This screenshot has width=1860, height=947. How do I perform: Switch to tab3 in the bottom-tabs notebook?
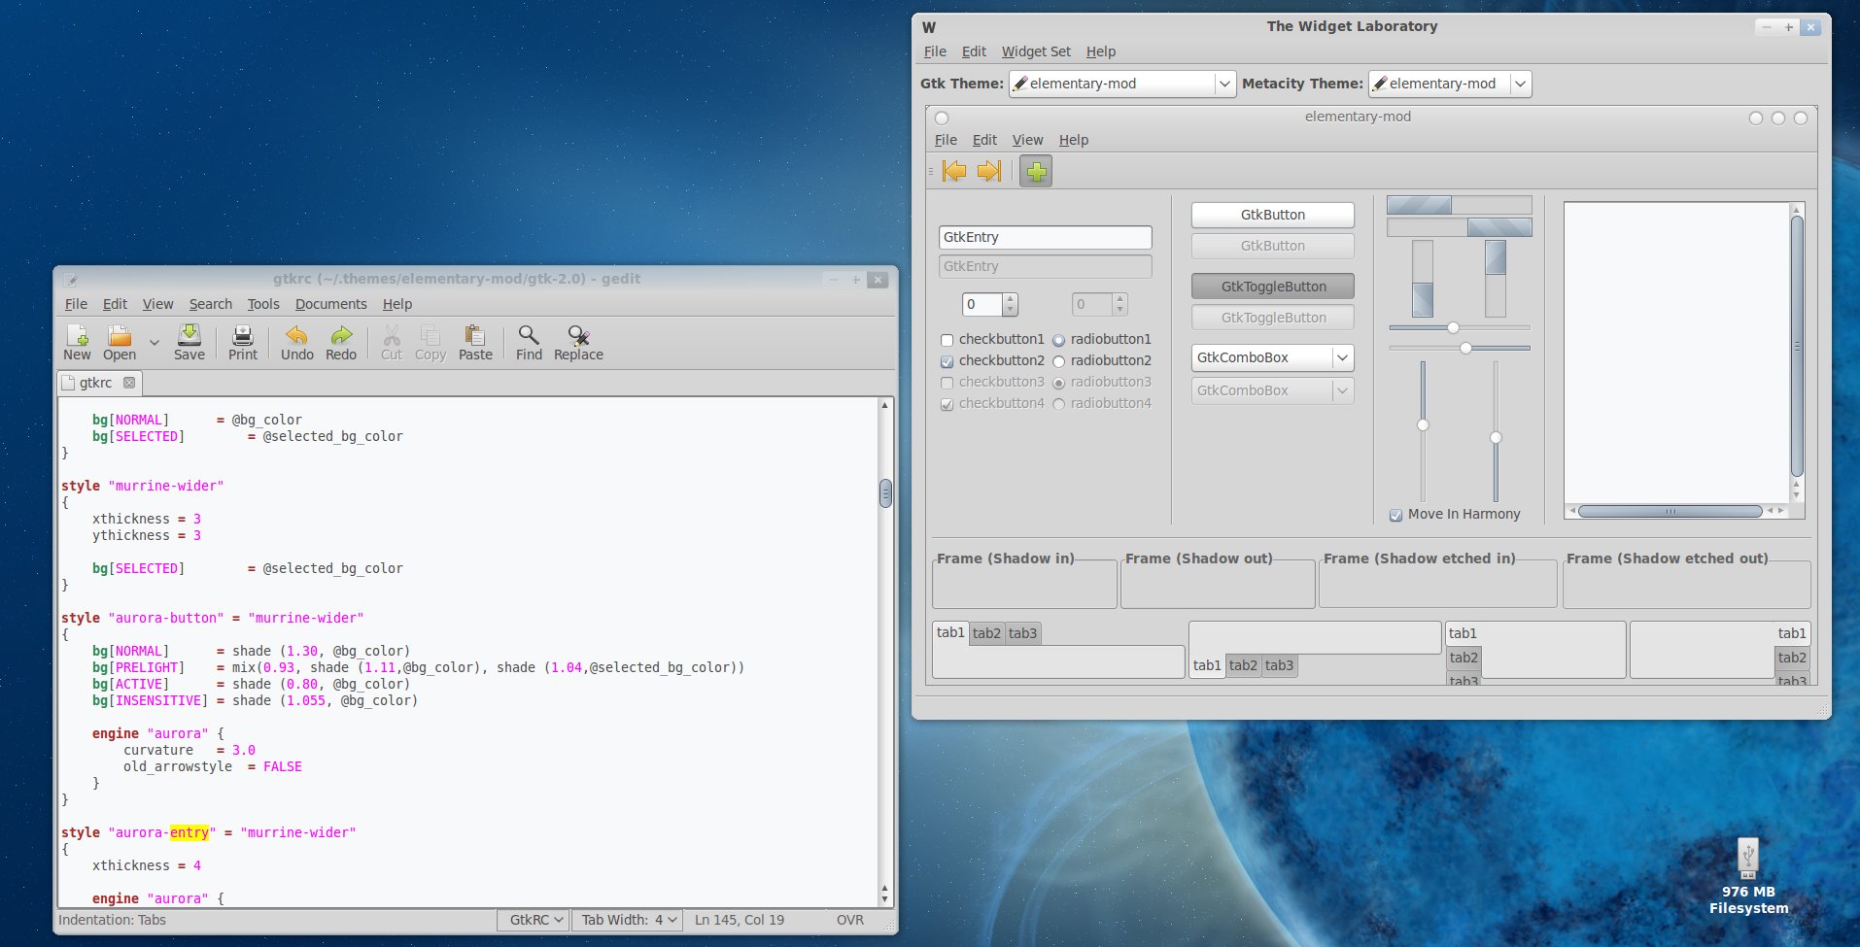pos(1279,665)
